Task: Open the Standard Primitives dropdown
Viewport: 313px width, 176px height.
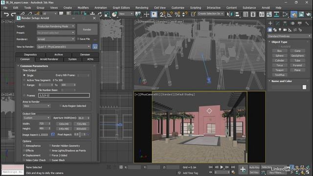Action: pos(289,36)
